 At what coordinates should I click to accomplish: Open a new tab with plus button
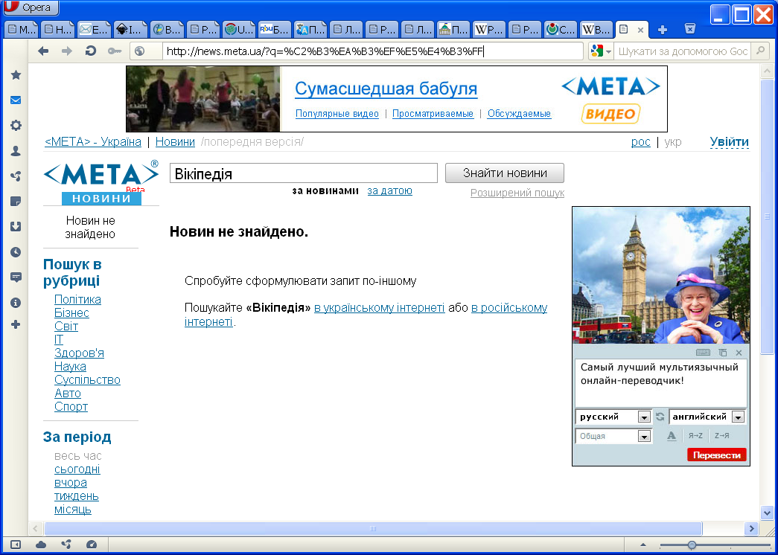tap(663, 30)
